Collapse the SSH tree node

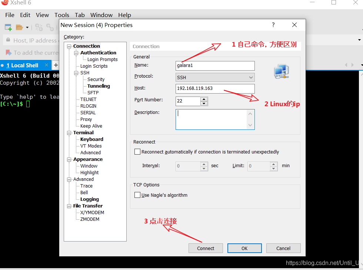(76, 73)
